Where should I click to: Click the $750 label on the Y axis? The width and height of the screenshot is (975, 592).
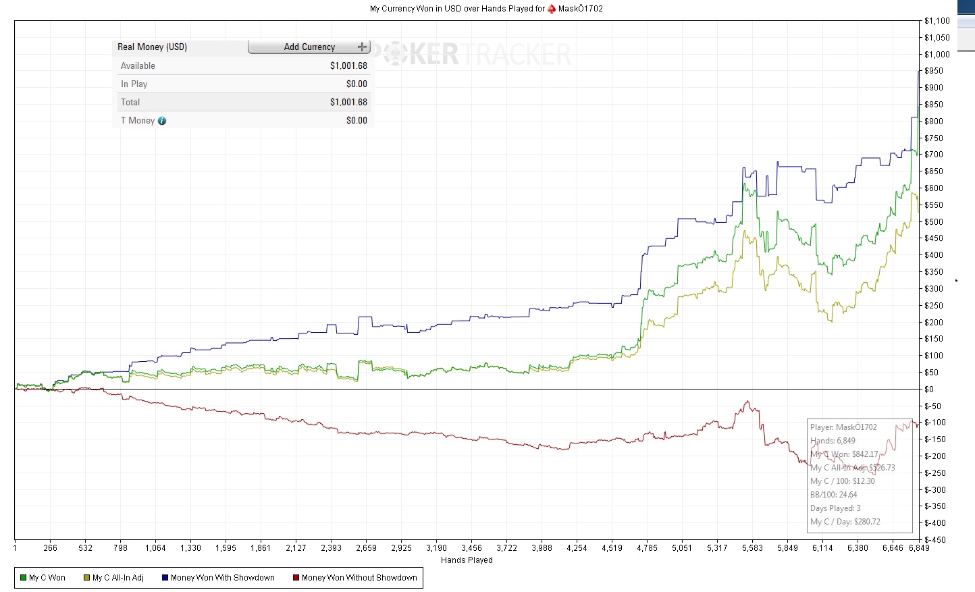pos(934,138)
